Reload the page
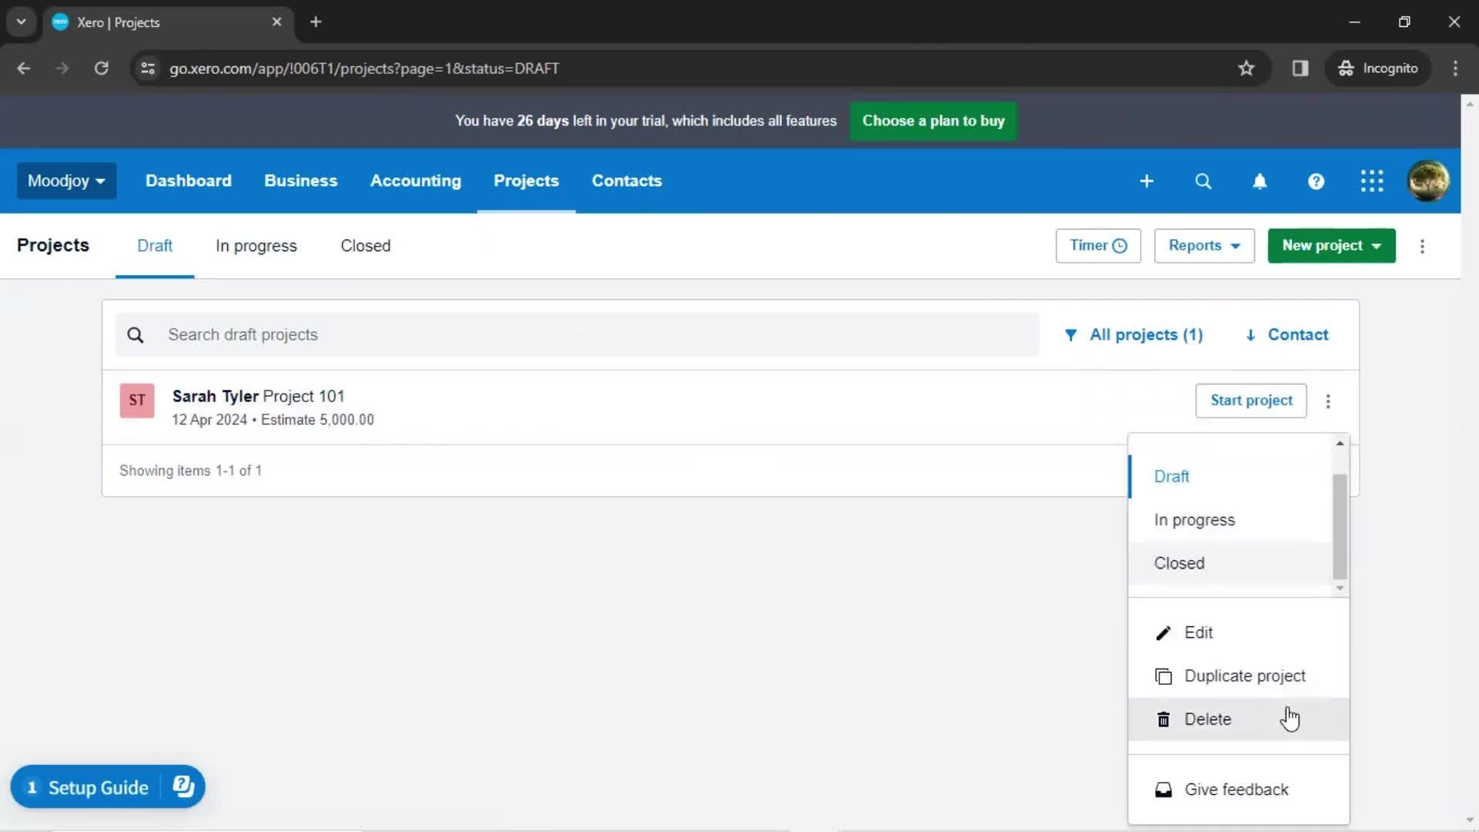The height and width of the screenshot is (832, 1479). [x=101, y=69]
